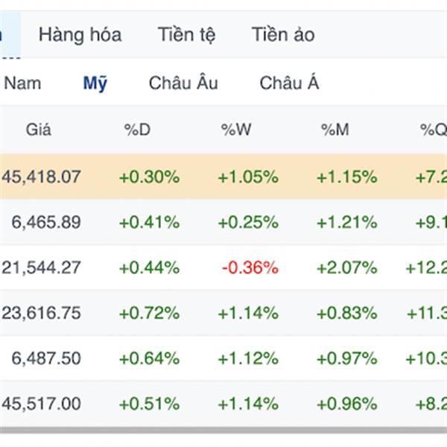The image size is (447, 447).
Task: Select the row with price 6,487.50
Action: (x=223, y=358)
